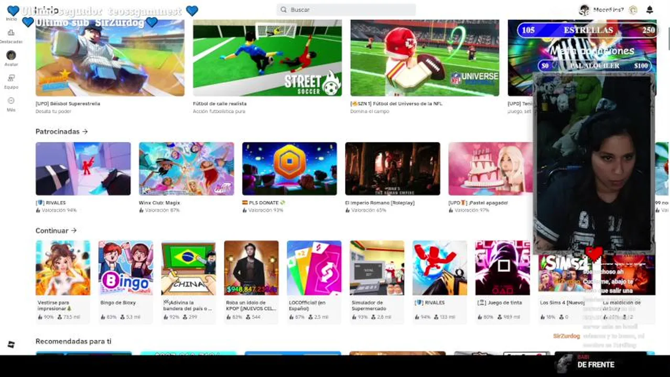This screenshot has width=670, height=377.
Task: Open LOCOfficial card game icon
Action: 314,268
